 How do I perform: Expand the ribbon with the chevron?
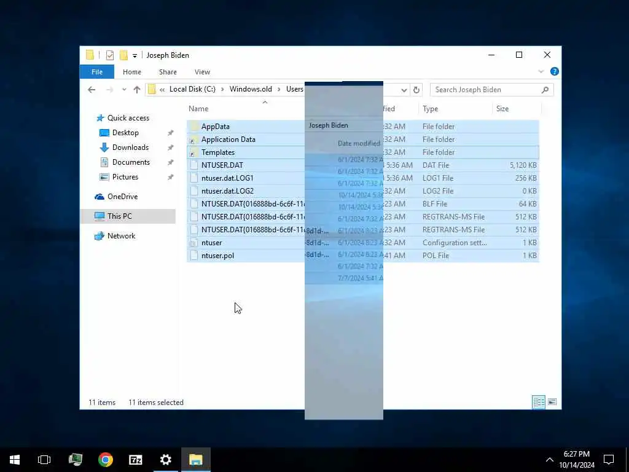(541, 71)
